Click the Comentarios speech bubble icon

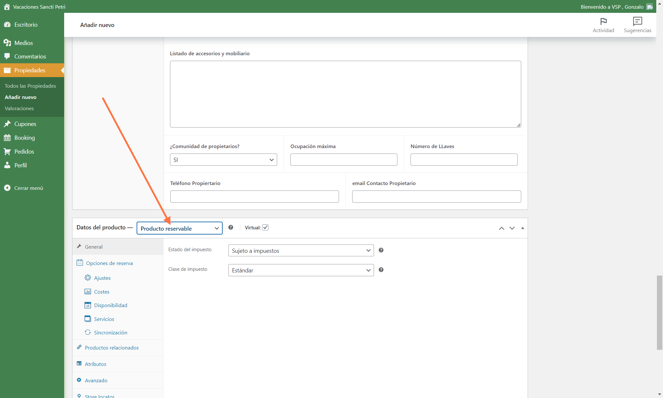[7, 56]
